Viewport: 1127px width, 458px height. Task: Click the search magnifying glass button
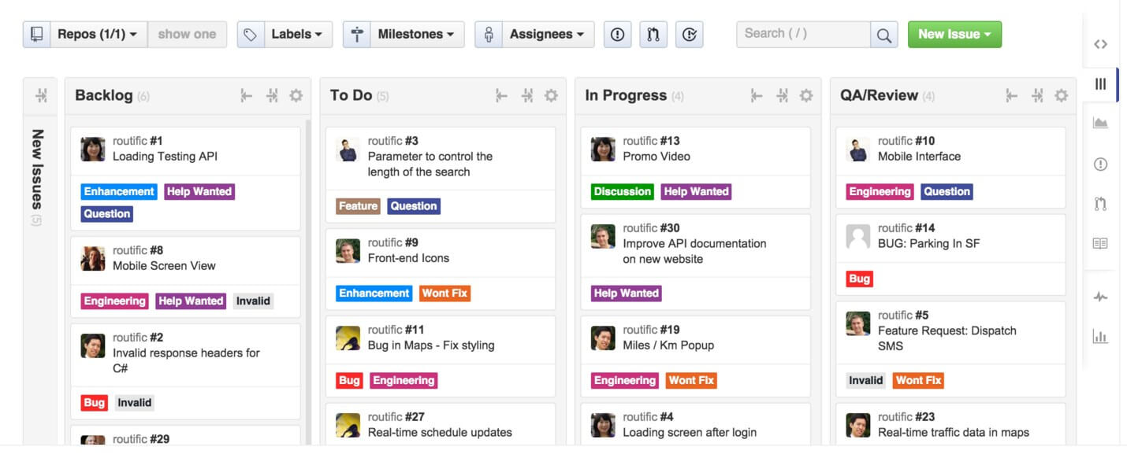[x=883, y=35]
